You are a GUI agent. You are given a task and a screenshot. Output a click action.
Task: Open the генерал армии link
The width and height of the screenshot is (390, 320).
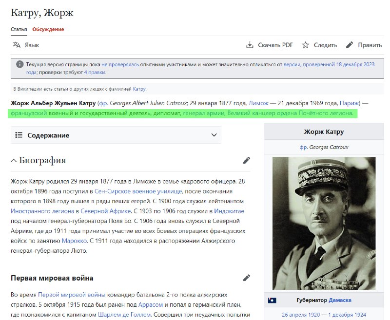(203, 113)
